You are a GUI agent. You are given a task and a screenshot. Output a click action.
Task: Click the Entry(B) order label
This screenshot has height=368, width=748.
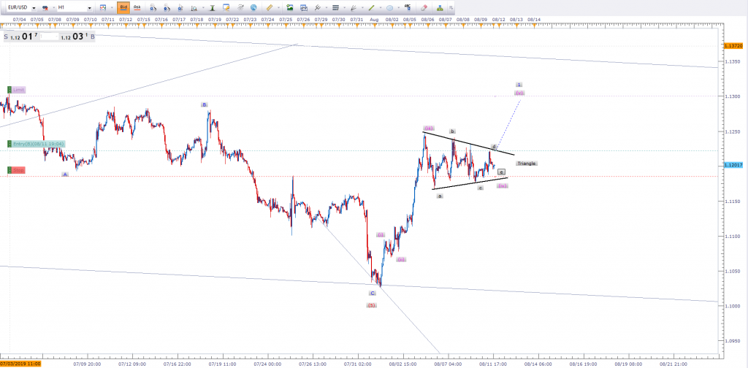[37, 144]
